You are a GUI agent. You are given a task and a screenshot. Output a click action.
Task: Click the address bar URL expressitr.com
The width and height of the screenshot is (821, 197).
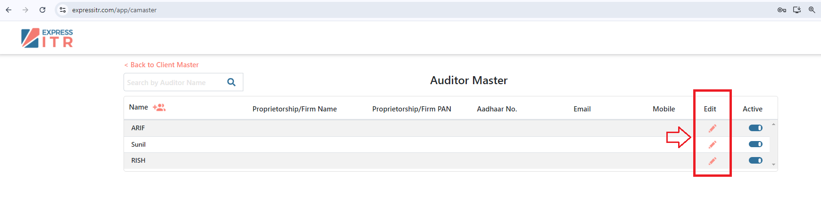click(x=114, y=10)
